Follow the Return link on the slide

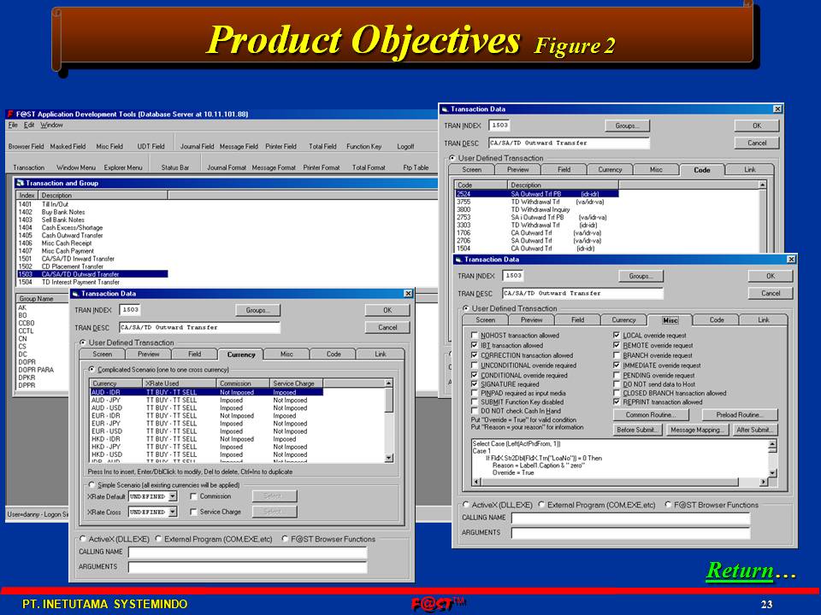739,571
